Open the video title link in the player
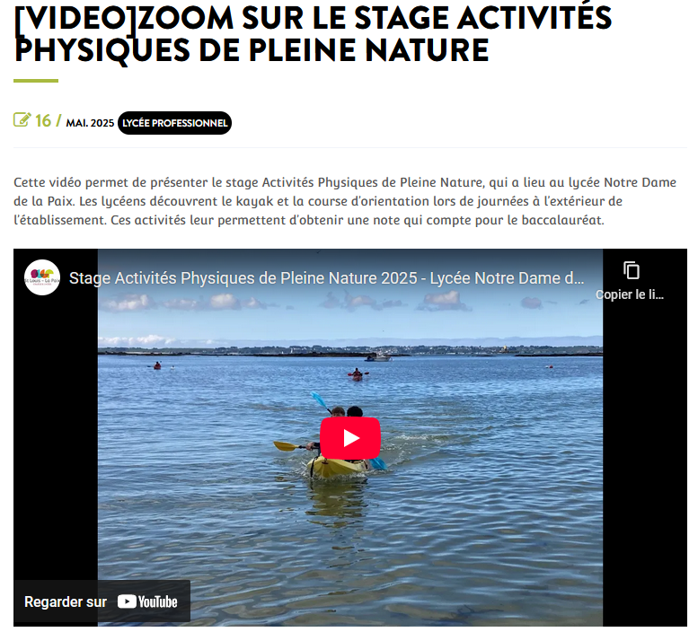698x632 pixels. pos(326,278)
